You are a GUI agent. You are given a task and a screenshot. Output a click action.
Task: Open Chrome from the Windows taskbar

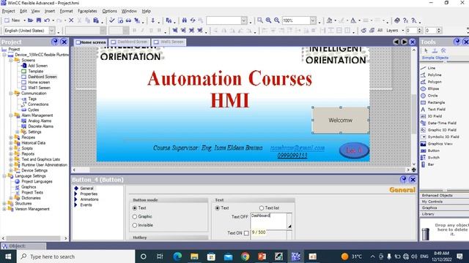pos(245,256)
